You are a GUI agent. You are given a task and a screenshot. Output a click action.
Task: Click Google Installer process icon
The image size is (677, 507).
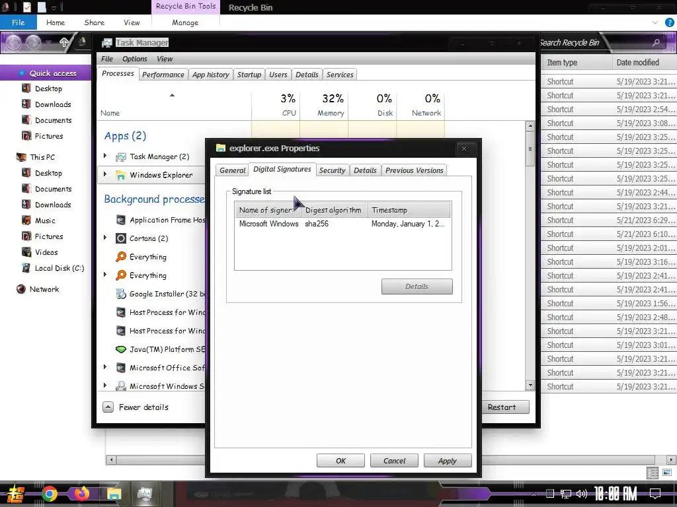click(121, 294)
